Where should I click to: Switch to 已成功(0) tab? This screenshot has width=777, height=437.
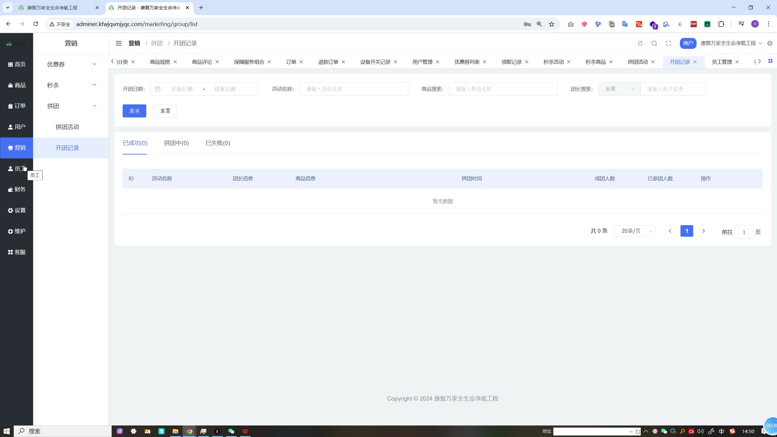(x=135, y=143)
